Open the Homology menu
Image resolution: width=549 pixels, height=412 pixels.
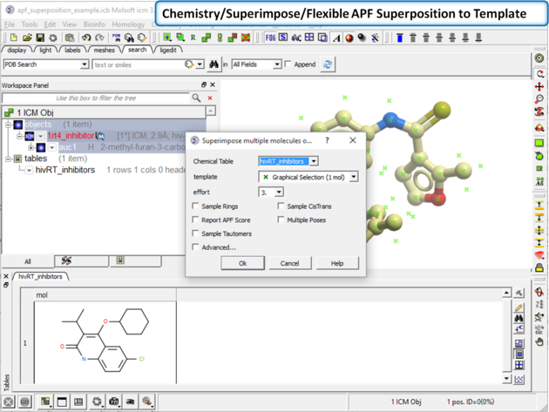pos(128,25)
